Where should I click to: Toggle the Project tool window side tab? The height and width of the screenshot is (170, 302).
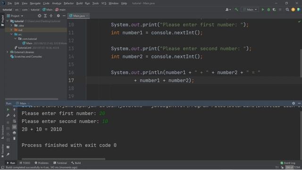pos(2,21)
